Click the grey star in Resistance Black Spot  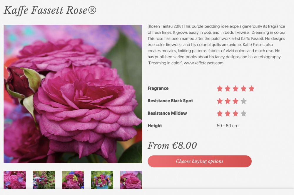click(x=243, y=101)
